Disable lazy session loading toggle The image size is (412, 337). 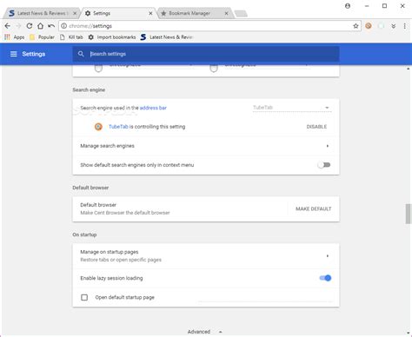coord(325,278)
